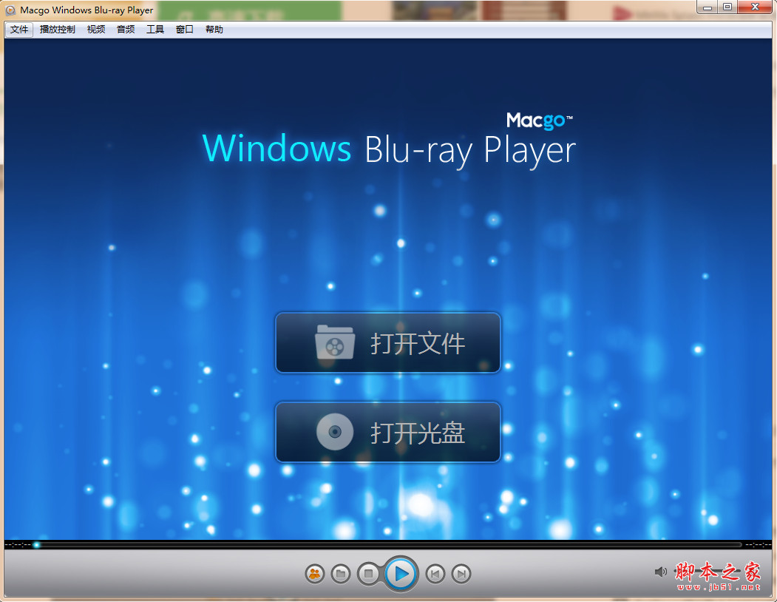Open the 播放控制 menu

[x=57, y=30]
